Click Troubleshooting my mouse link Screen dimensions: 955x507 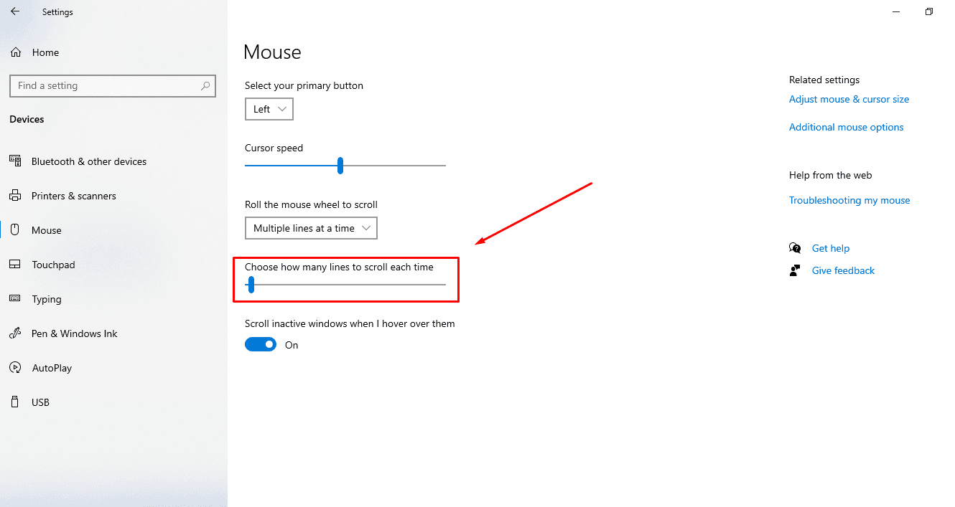pyautogui.click(x=849, y=200)
